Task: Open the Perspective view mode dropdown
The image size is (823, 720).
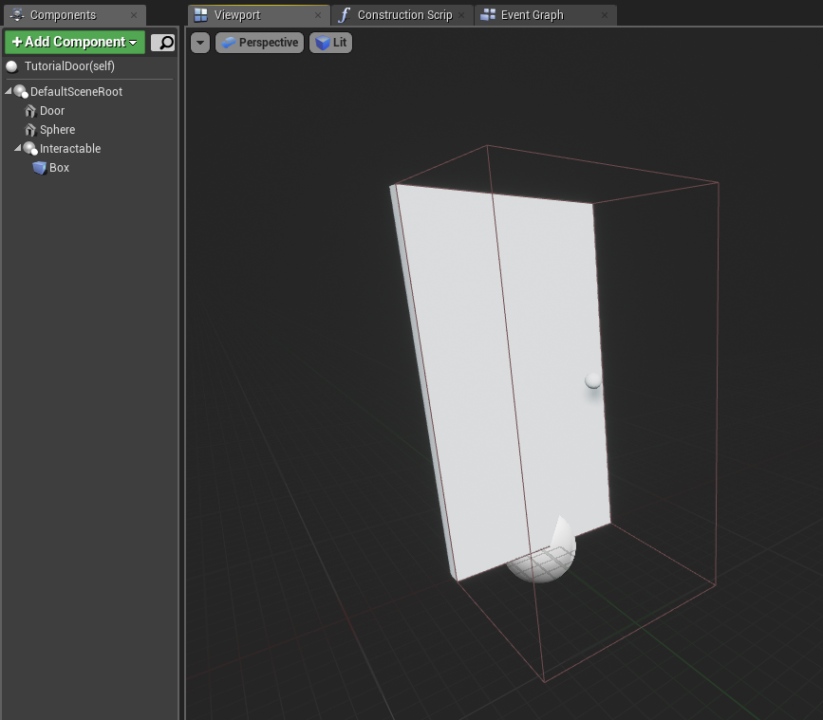Action: coord(259,43)
